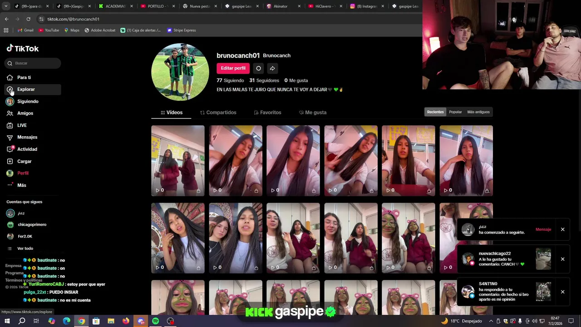Open the Gmail bookmark

25,30
